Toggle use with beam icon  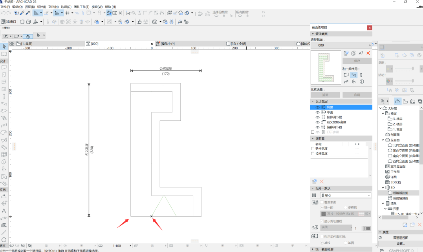(x=353, y=75)
